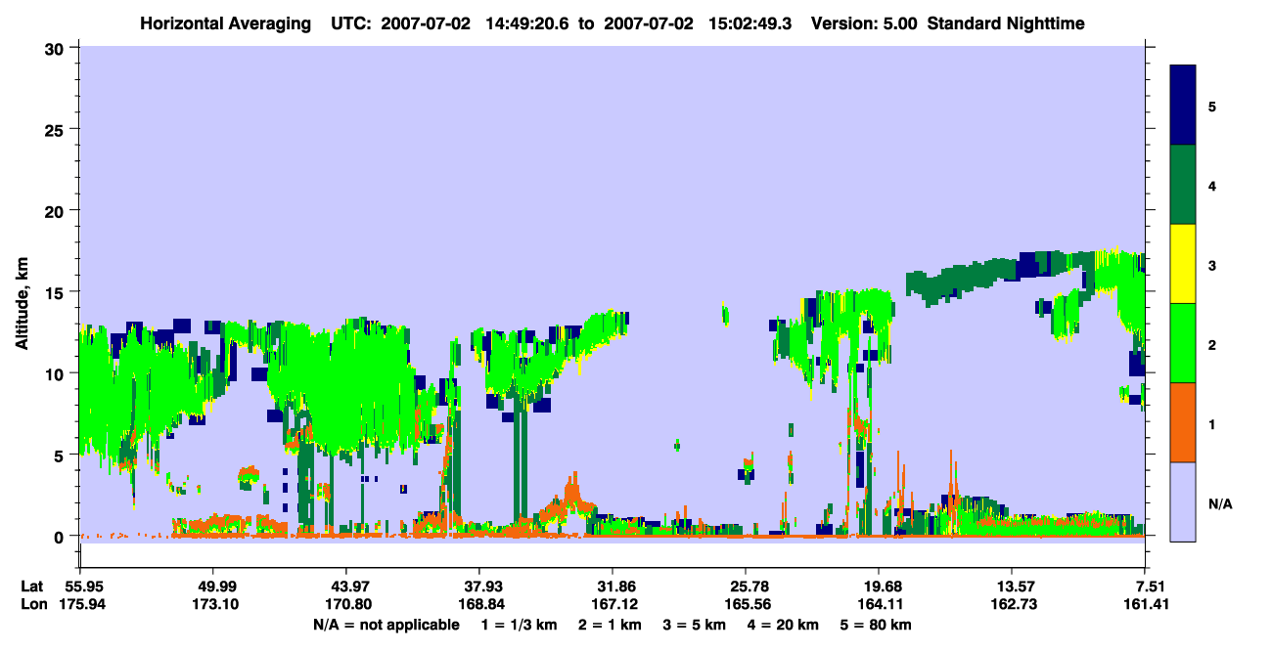The width and height of the screenshot is (1272, 652).
Task: Click the 'Lon' axis row label
Action: [x=34, y=604]
